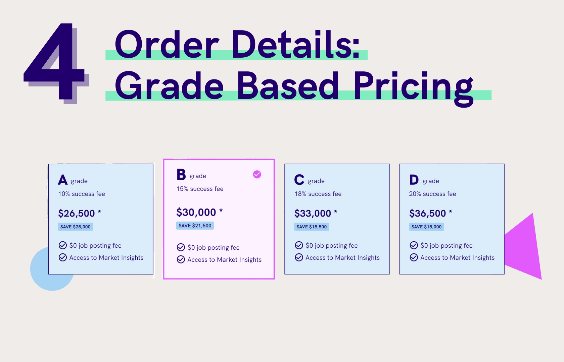Choose the D grade pricing card
564x362 pixels.
pyautogui.click(x=452, y=219)
